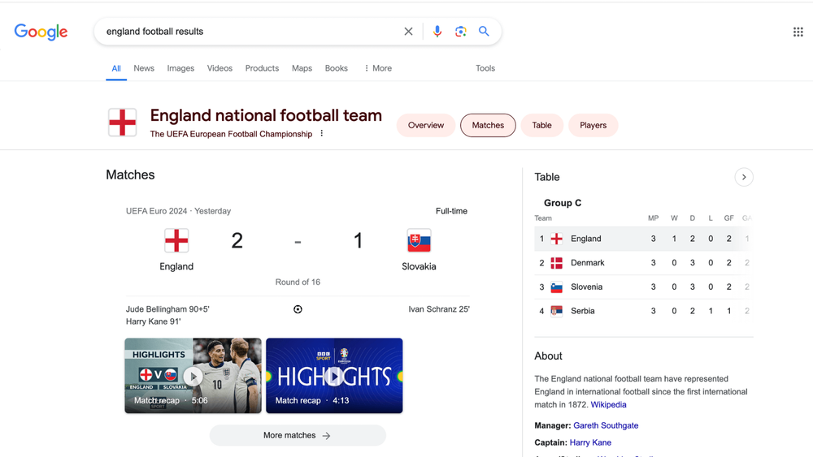Click the GF column header in the table

tap(729, 218)
